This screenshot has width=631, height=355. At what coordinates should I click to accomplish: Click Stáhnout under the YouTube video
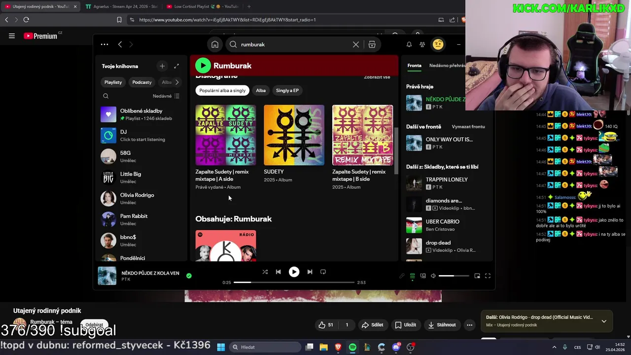[442, 325]
